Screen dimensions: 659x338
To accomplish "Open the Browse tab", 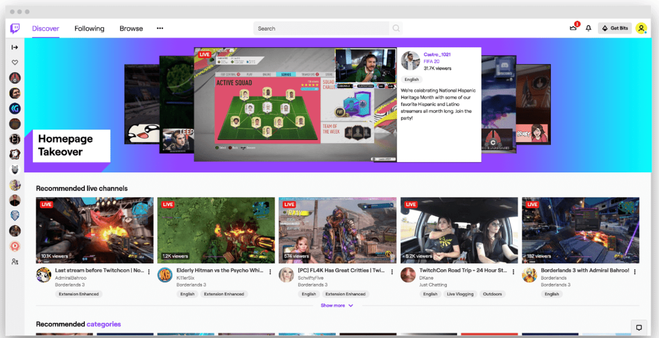I will pos(131,28).
